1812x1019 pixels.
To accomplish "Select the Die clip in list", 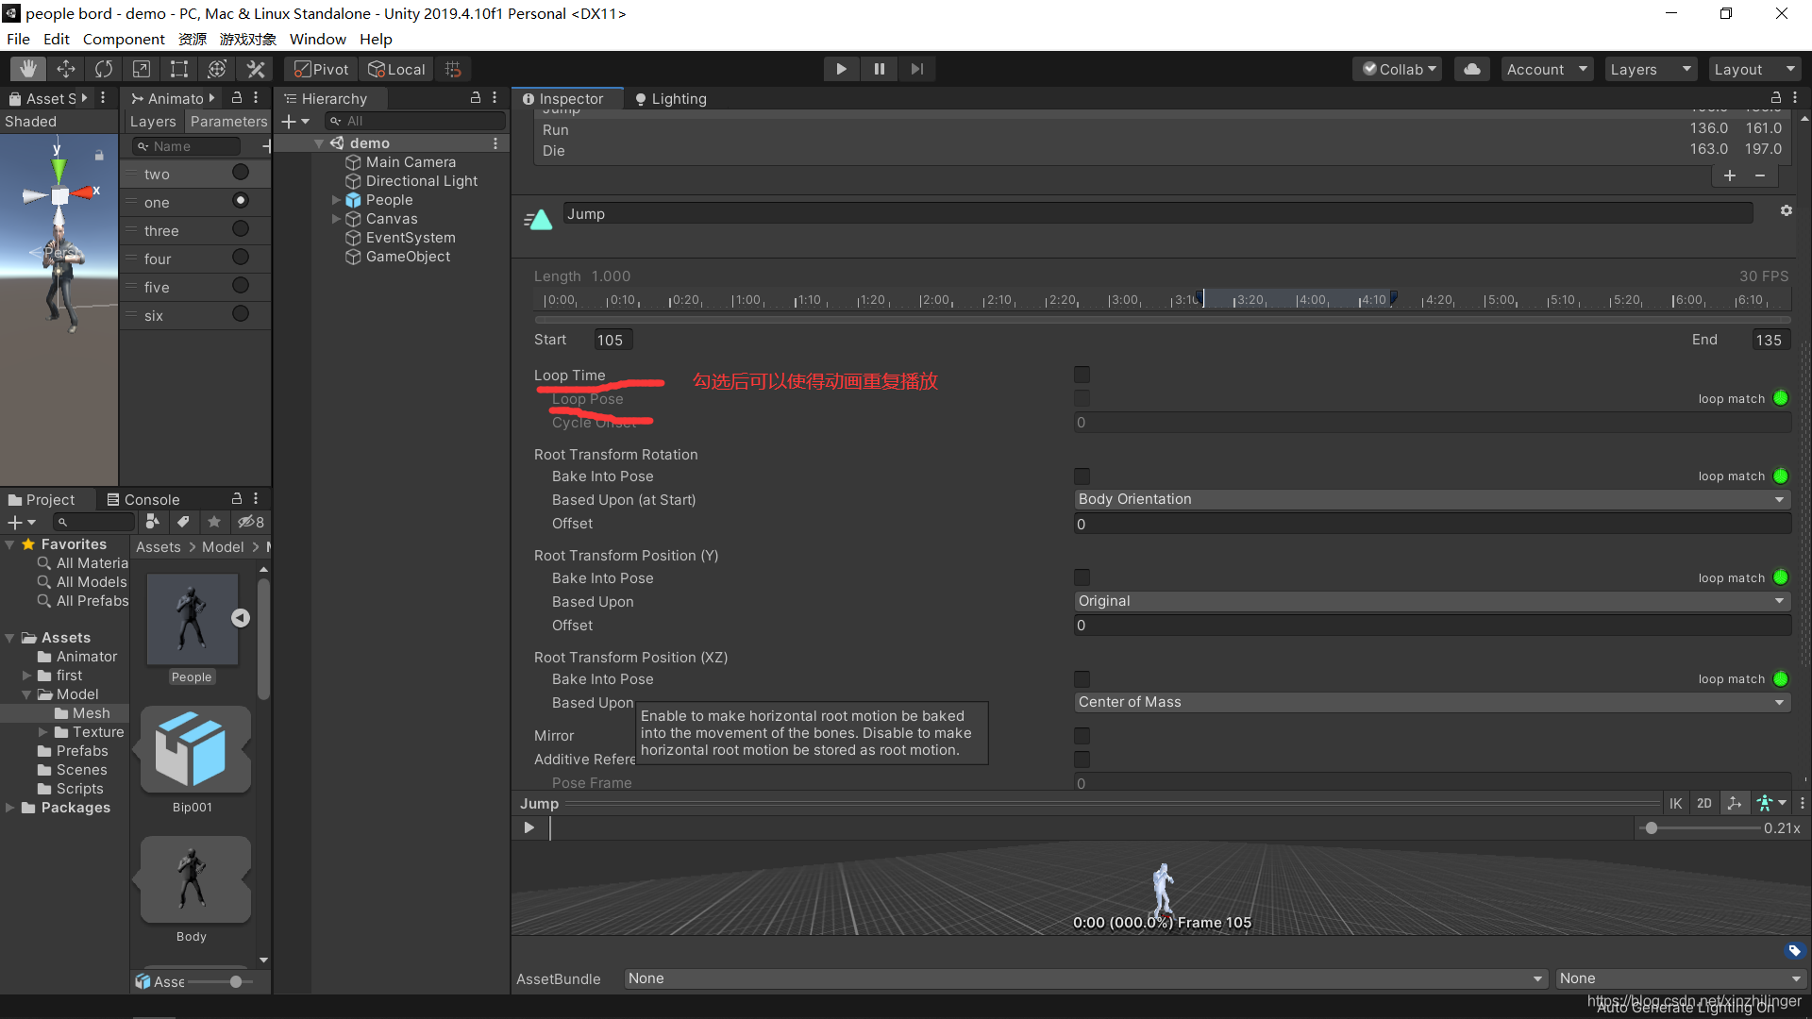I will click(x=1162, y=150).
